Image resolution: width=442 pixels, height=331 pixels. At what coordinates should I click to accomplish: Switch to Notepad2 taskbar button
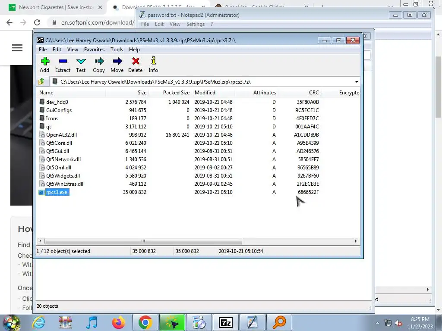[x=252, y=322]
